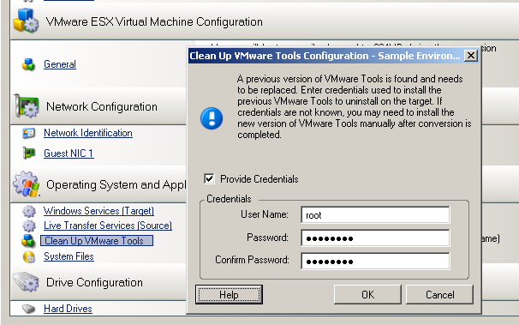Confirm the dialog with OK
519x325 pixels.
click(x=367, y=294)
